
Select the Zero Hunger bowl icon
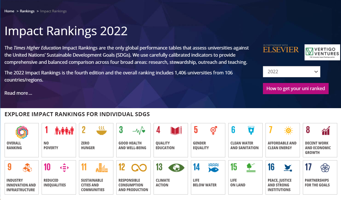102,131
